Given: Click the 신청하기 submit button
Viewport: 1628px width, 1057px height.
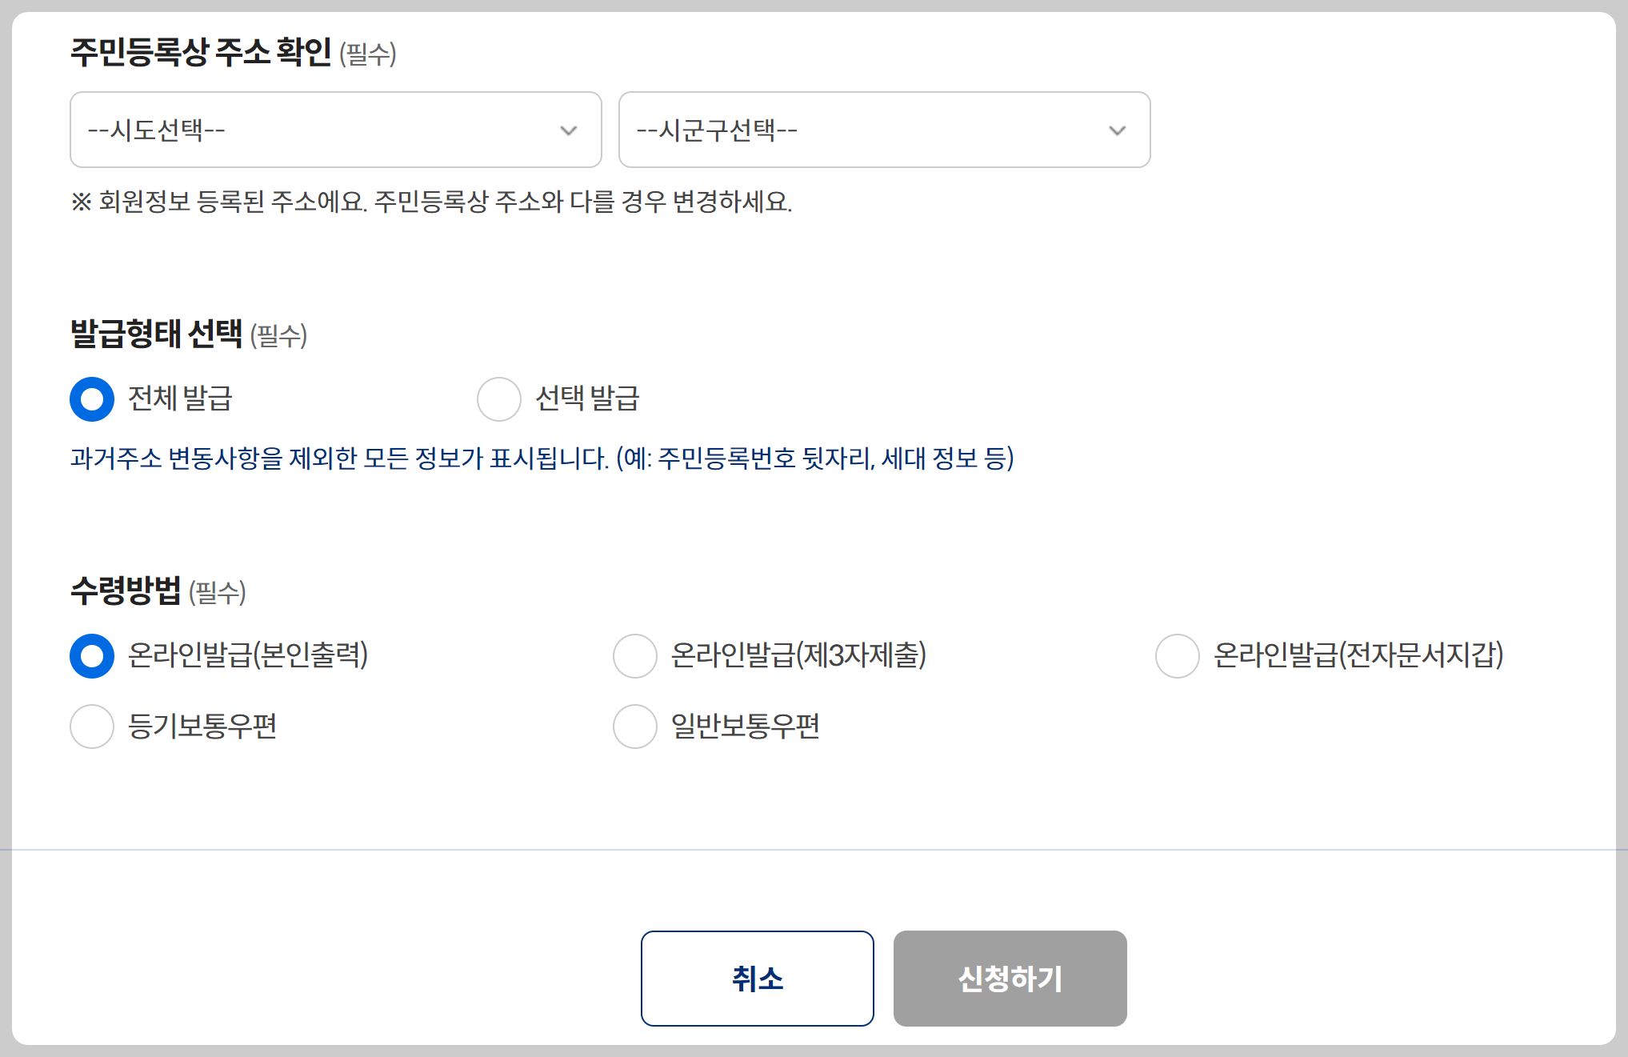Looking at the screenshot, I should tap(1010, 978).
